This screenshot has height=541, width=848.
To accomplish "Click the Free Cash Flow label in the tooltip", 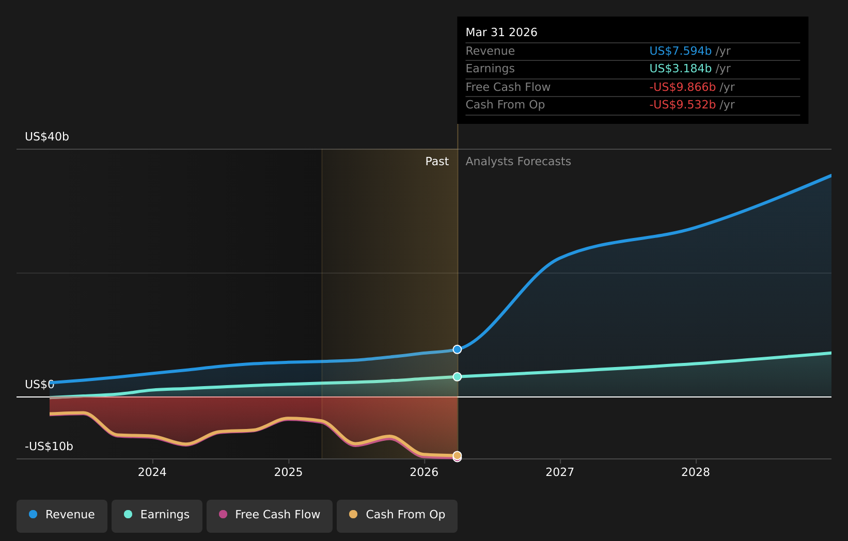I will click(x=508, y=87).
